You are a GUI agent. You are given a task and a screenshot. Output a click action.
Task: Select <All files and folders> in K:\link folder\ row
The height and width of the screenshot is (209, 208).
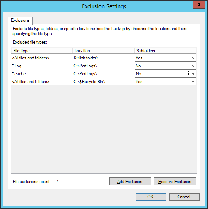point(31,58)
